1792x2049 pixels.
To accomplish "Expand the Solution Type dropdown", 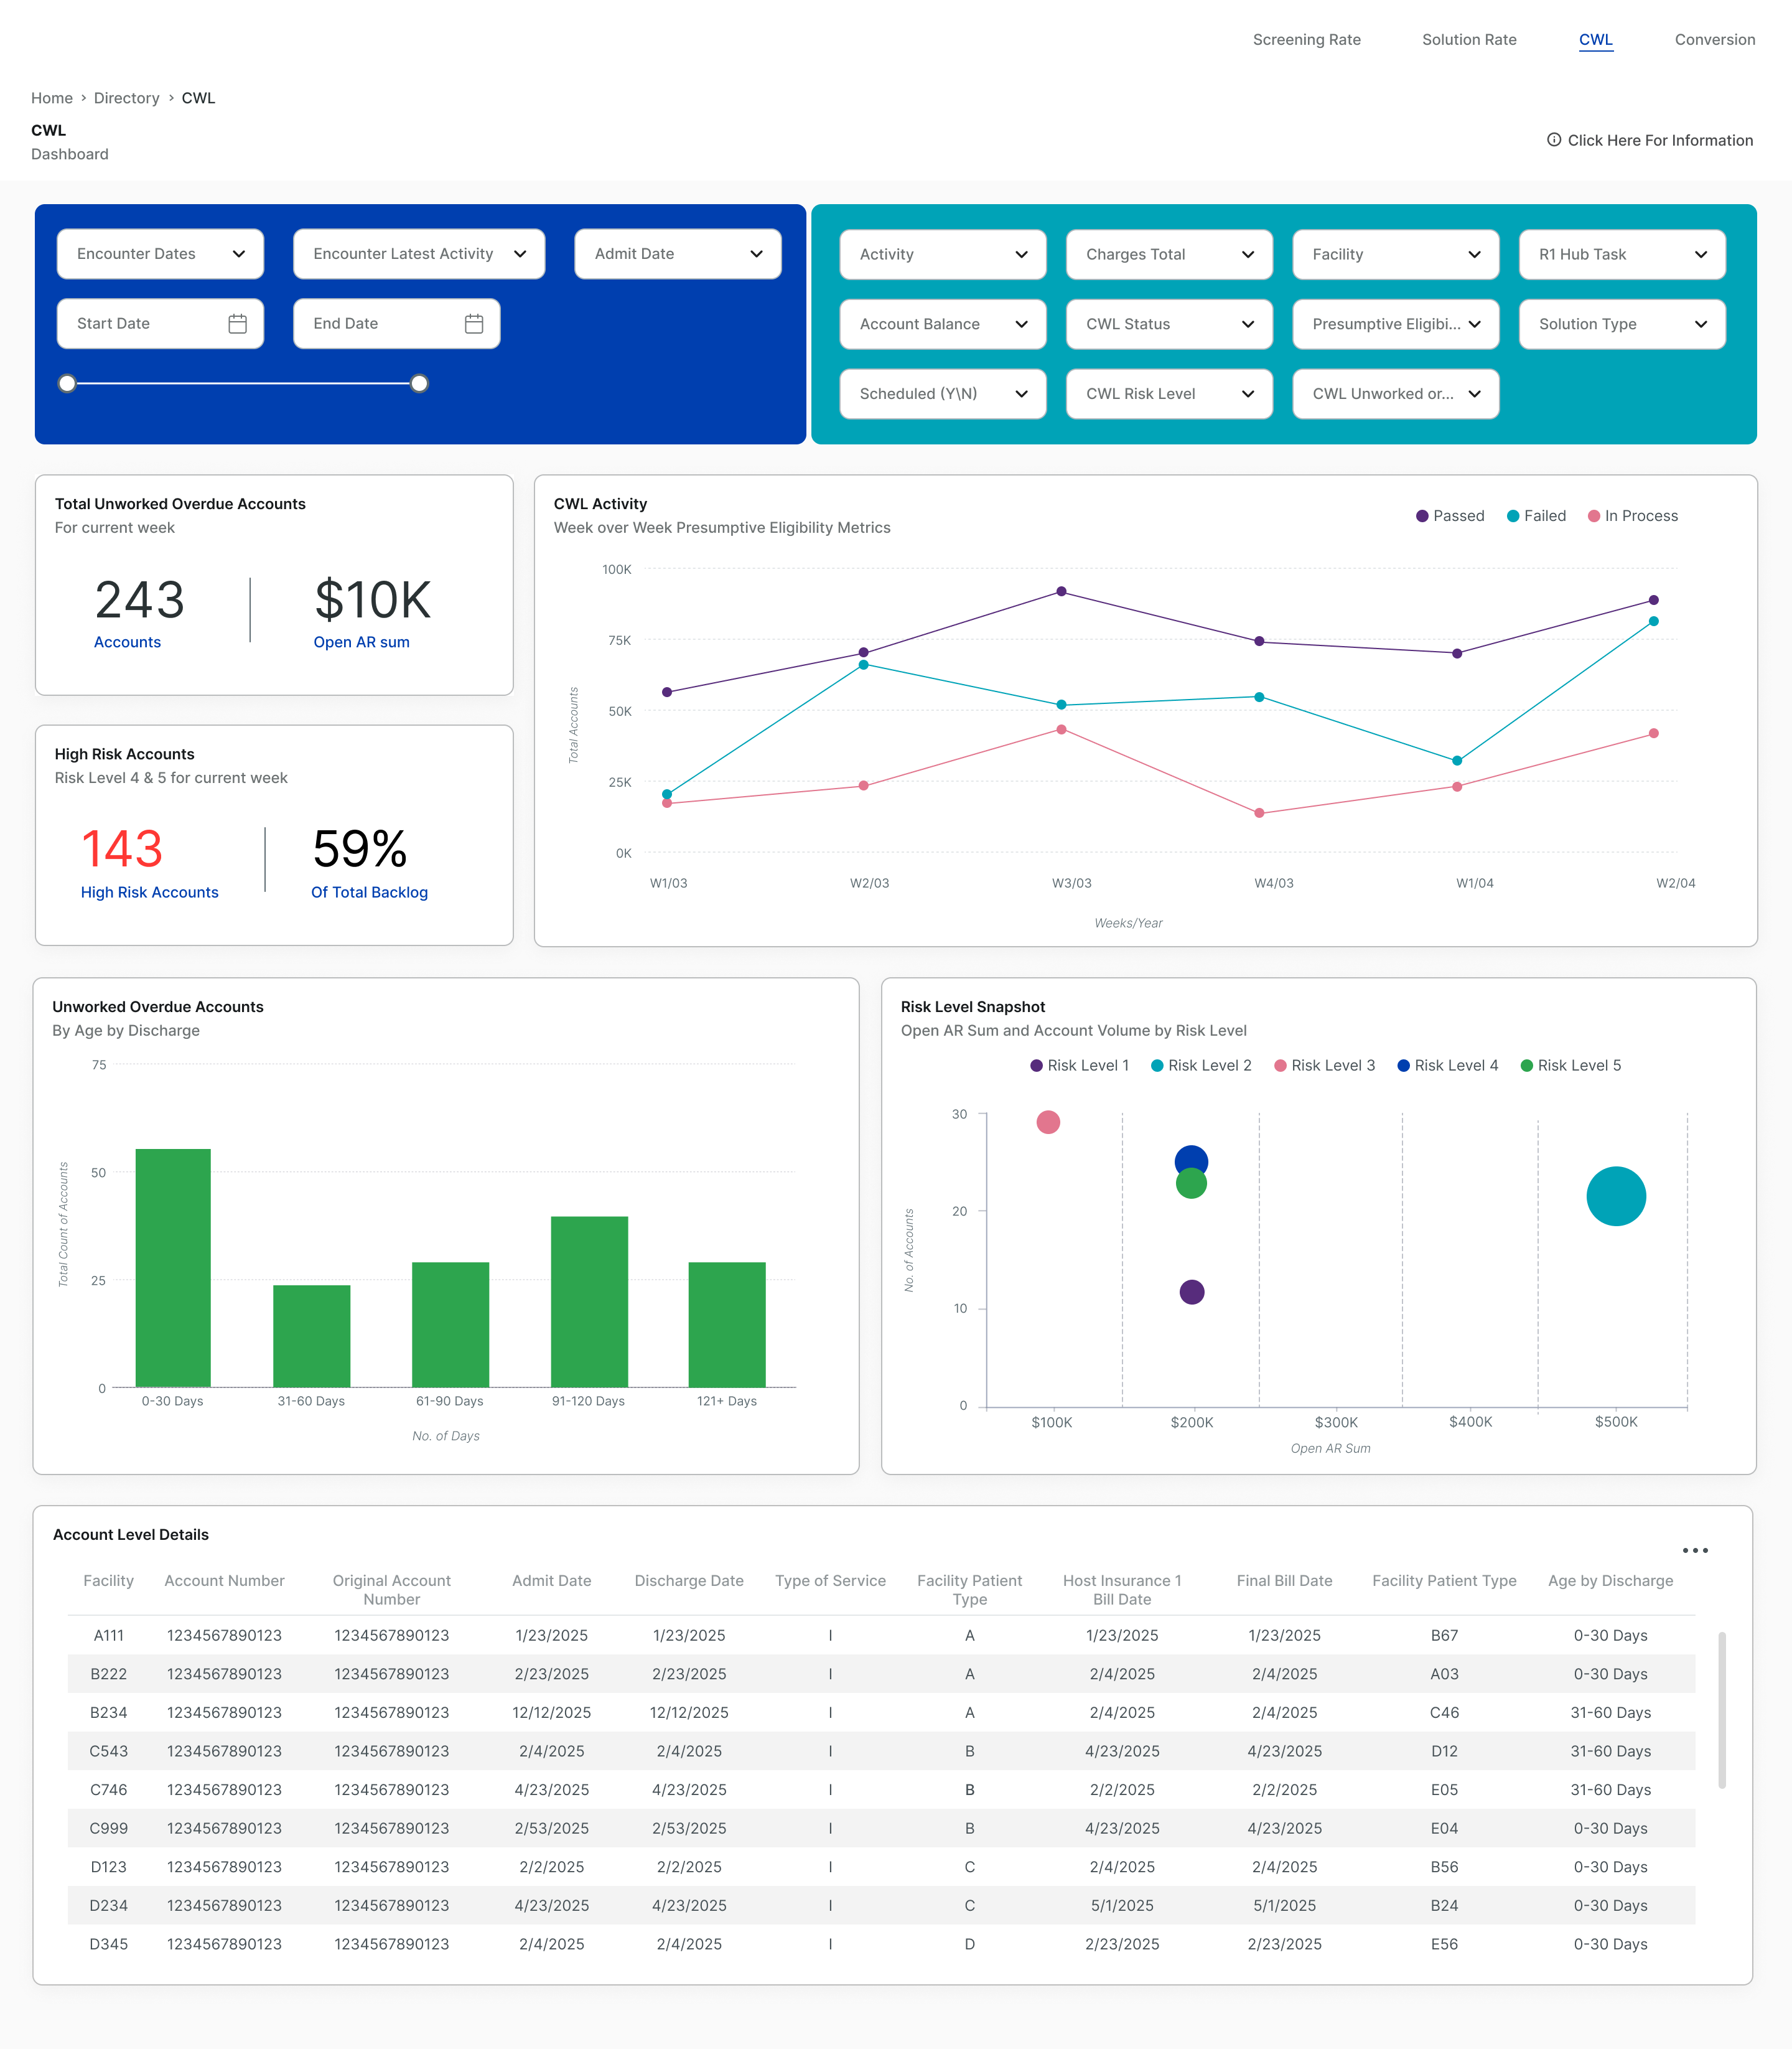I will [x=1622, y=324].
